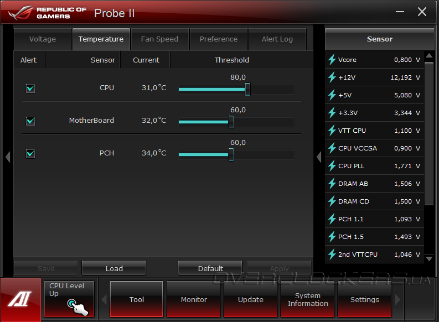The width and height of the screenshot is (439, 322).
Task: Click the MotherBoard threshold slider handle
Action: pyautogui.click(x=231, y=122)
